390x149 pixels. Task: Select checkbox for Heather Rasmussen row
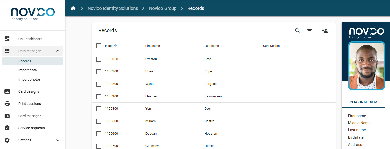99,96
